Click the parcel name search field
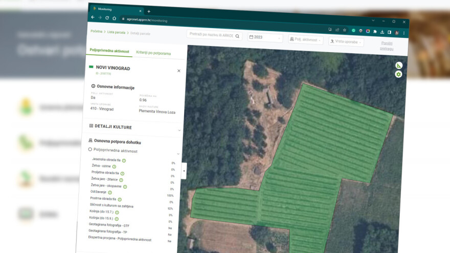This screenshot has height=253, width=450. 211,35
